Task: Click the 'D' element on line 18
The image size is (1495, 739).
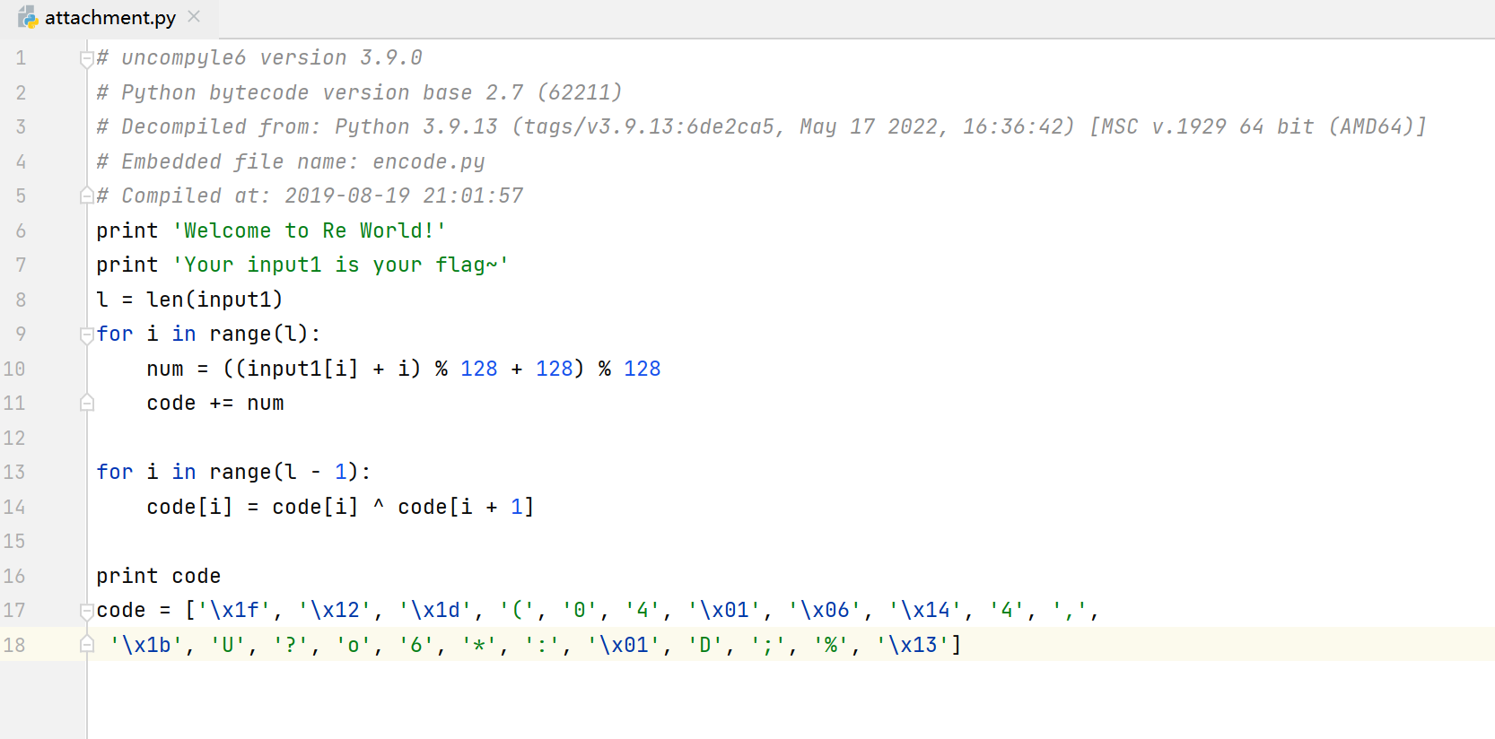Action: coord(705,645)
